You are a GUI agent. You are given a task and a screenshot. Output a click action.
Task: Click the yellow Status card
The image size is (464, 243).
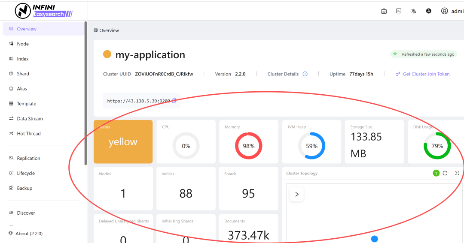123,141
